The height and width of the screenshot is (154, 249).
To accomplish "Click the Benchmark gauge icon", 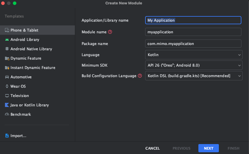I will click(x=7, y=114).
